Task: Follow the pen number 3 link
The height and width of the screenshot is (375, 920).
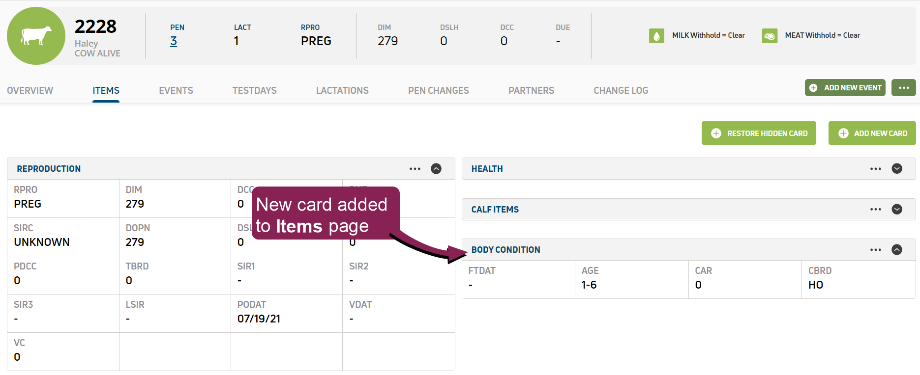Action: click(174, 41)
